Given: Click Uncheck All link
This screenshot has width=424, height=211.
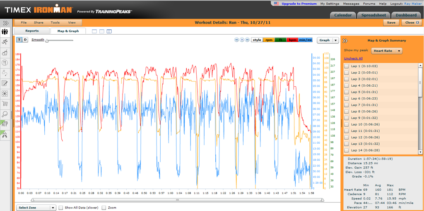Looking at the screenshot, I should pos(353,59).
